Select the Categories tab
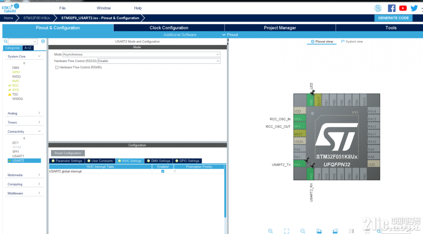The image size is (423, 234). tap(13, 48)
